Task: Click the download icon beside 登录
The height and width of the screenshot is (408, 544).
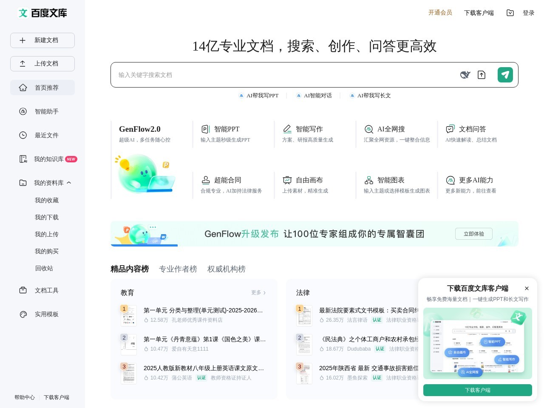Action: [510, 13]
